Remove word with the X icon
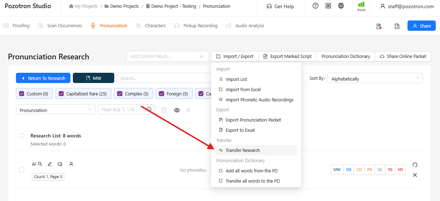440x201 pixels. (x=415, y=175)
